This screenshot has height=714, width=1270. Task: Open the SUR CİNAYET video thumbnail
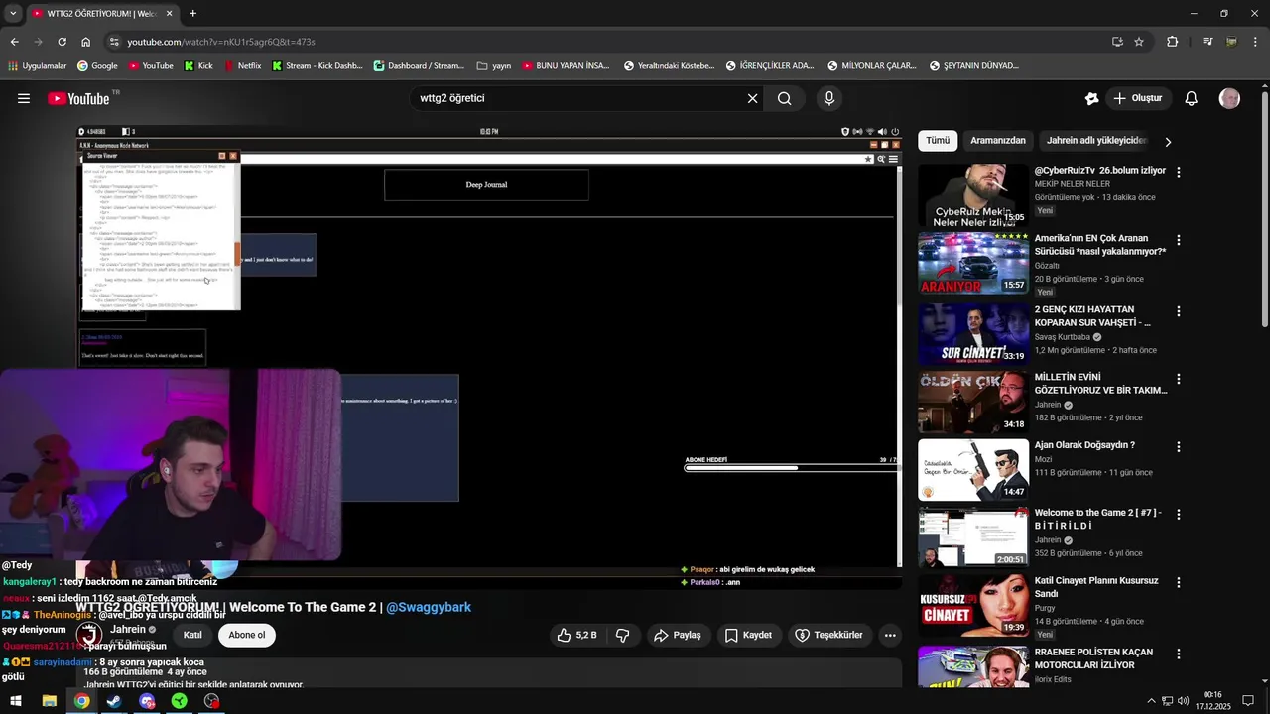tap(973, 335)
